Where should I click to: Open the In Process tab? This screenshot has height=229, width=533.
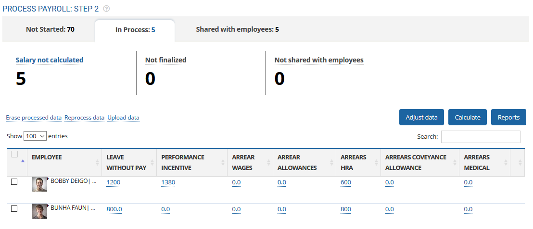point(135,30)
